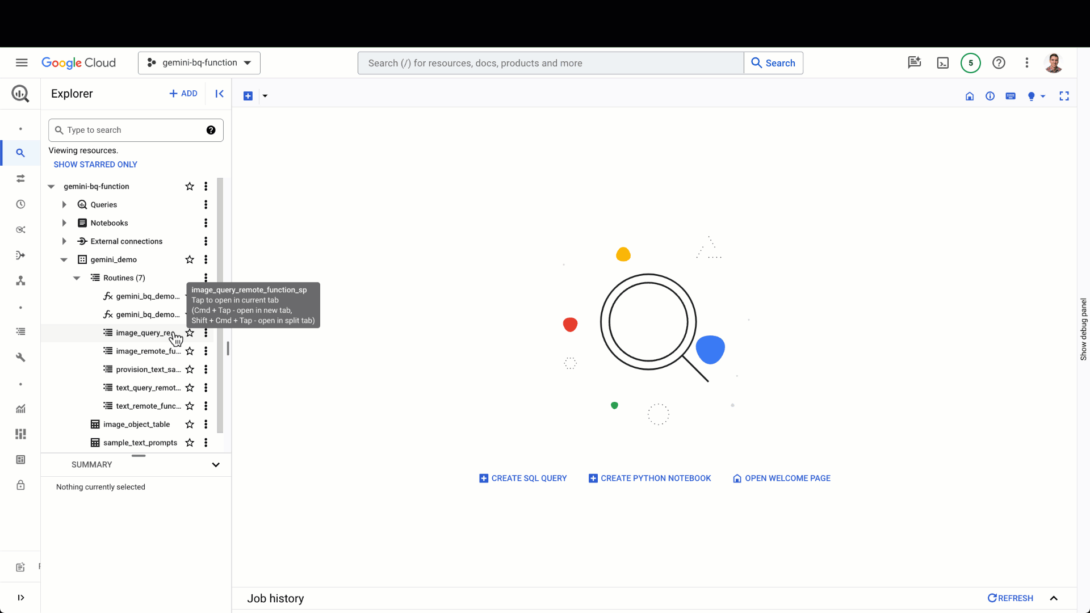Collapse the Explorer panel arrow
Image resolution: width=1090 pixels, height=613 pixels.
[219, 94]
